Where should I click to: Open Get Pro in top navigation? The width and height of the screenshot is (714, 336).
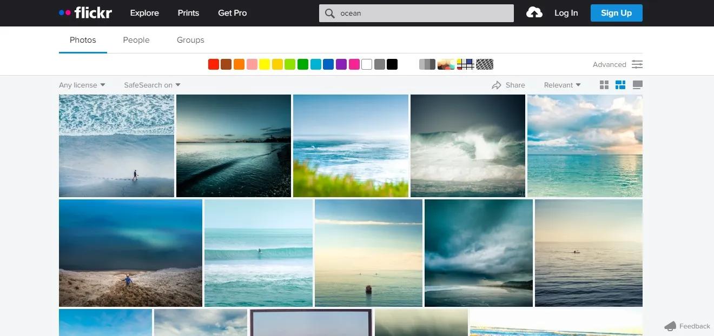[232, 13]
